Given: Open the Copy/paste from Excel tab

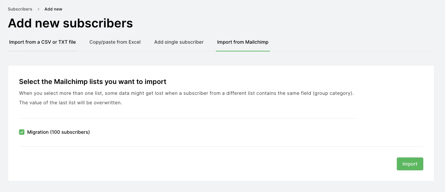Looking at the screenshot, I should coord(115,42).
